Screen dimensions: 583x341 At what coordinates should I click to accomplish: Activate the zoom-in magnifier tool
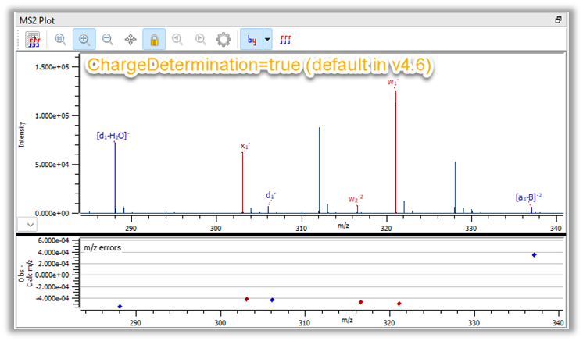click(84, 39)
